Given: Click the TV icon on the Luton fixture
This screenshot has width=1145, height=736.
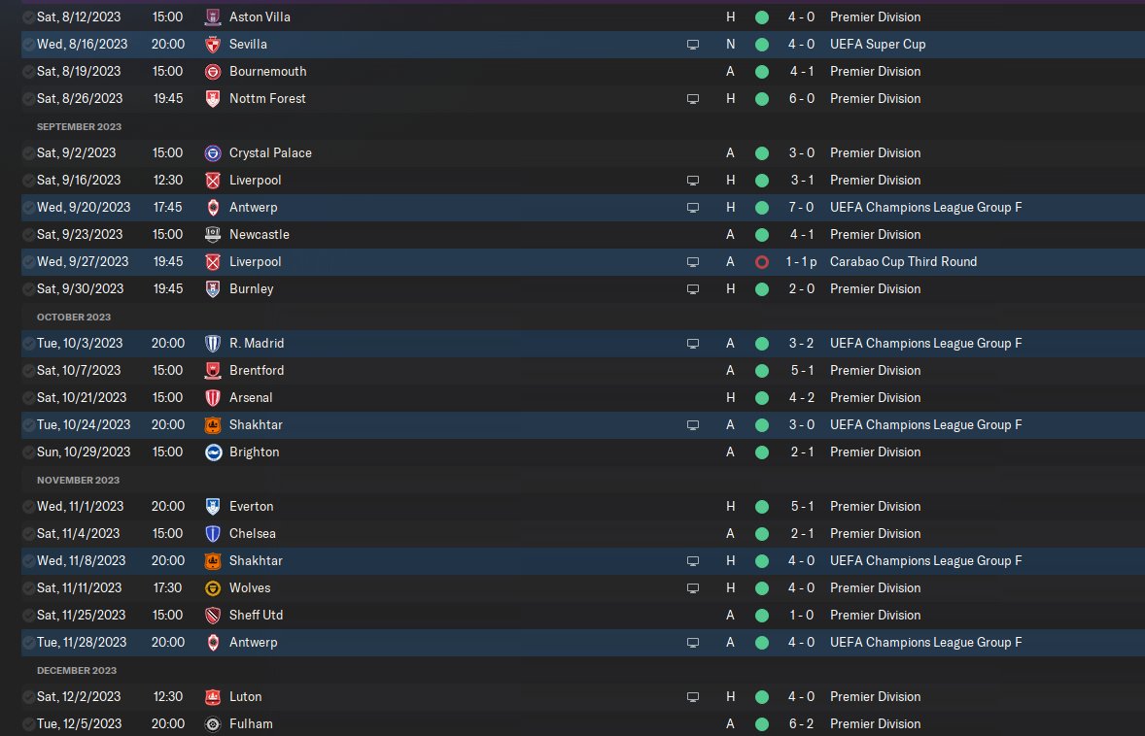Looking at the screenshot, I should coord(693,697).
